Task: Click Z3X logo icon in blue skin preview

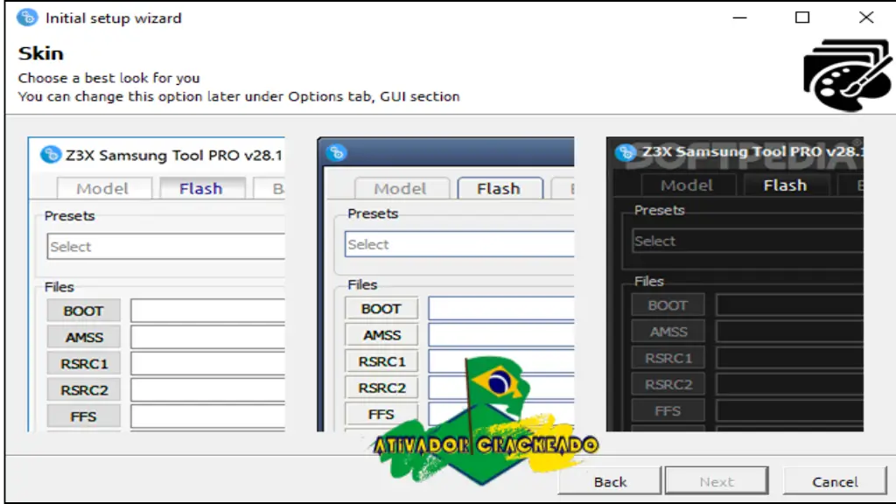Action: (x=337, y=152)
